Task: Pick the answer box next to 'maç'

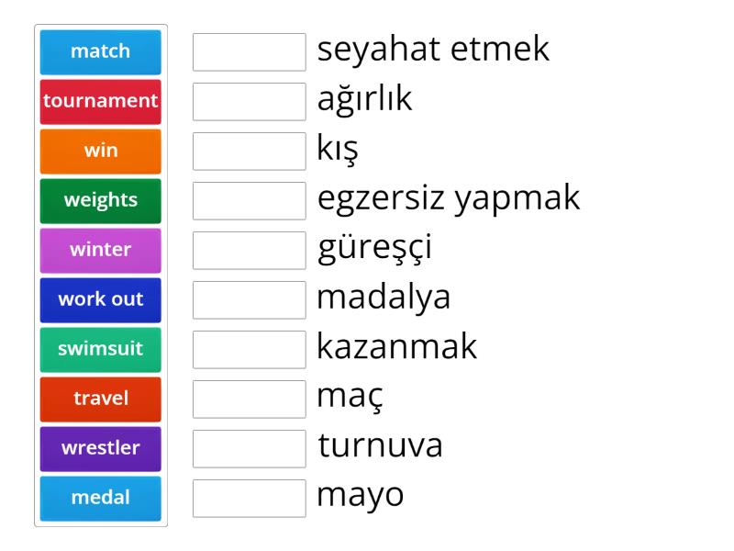Action: (x=250, y=399)
